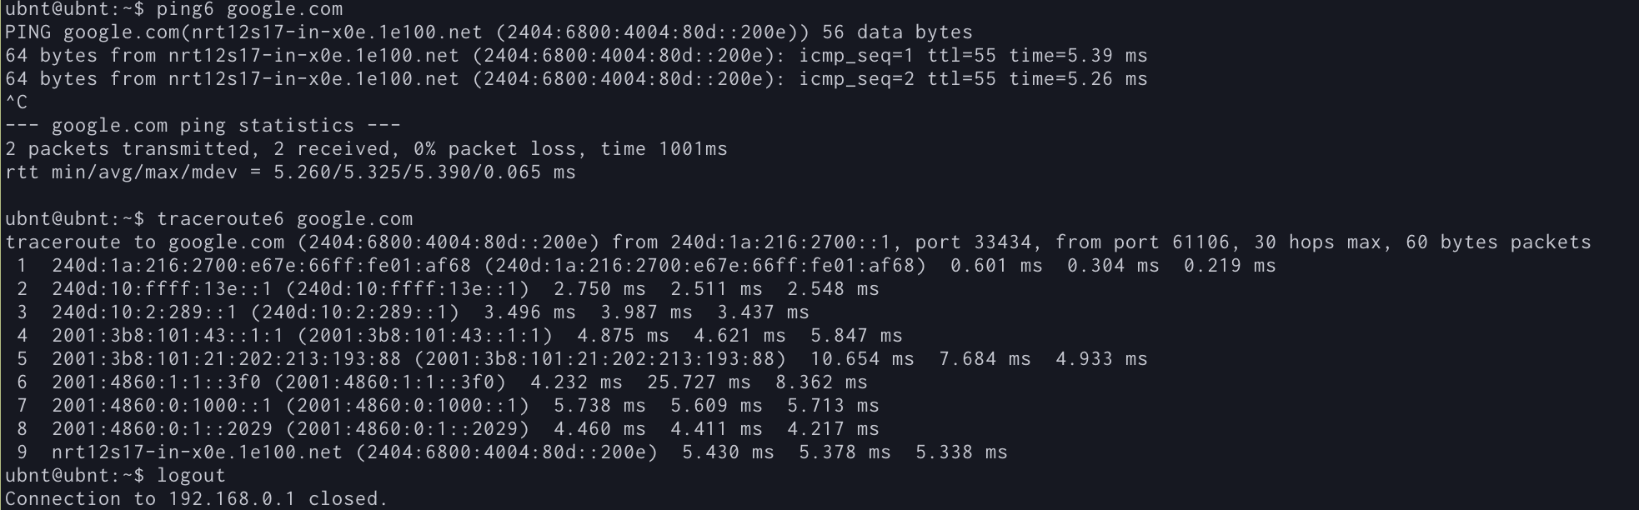This screenshot has height=510, width=1639.
Task: Click hop 2 address 240d:10:ffff:13e::1
Action: click(x=162, y=289)
